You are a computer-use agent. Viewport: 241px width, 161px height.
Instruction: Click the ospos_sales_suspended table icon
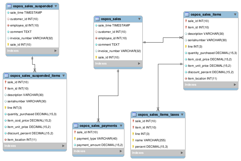9,6
